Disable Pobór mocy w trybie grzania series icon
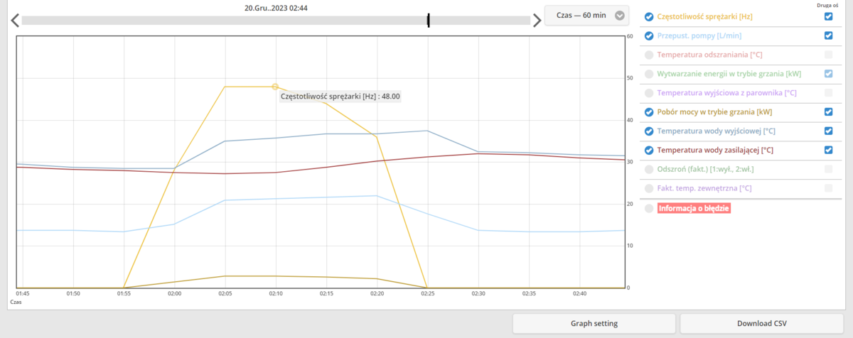The image size is (853, 338). coord(648,112)
